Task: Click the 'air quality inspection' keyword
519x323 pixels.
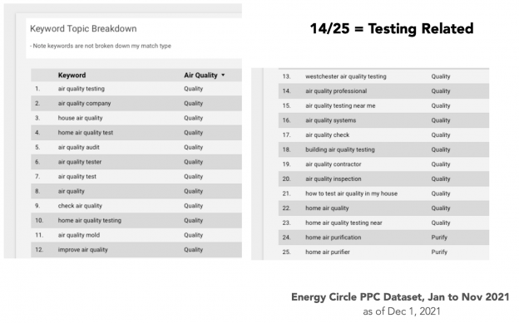Action: [334, 179]
